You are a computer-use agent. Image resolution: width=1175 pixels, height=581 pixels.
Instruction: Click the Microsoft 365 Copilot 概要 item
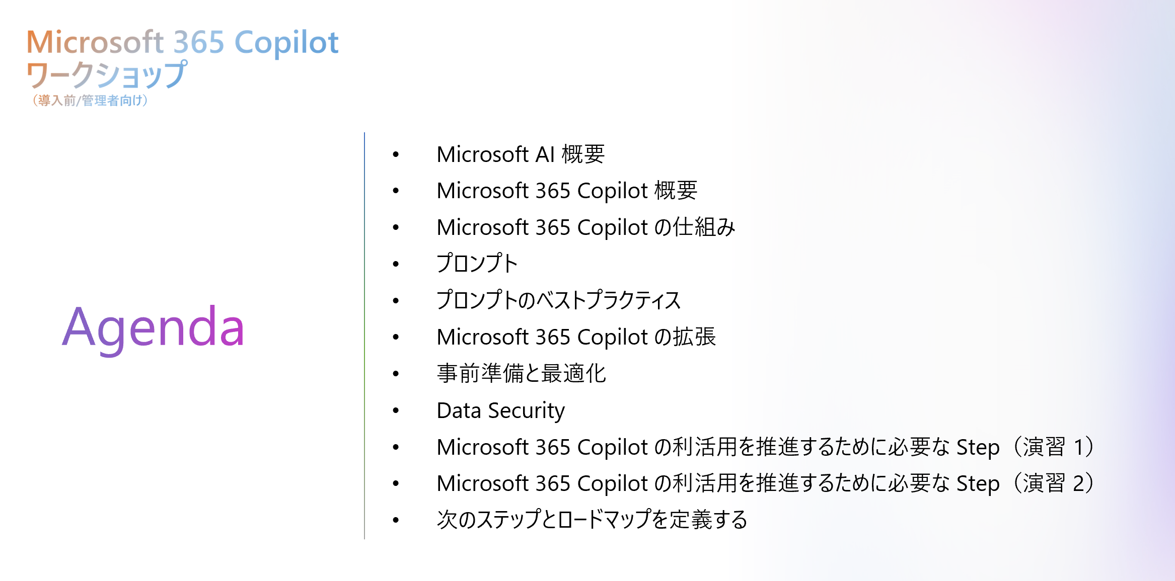[x=567, y=191]
